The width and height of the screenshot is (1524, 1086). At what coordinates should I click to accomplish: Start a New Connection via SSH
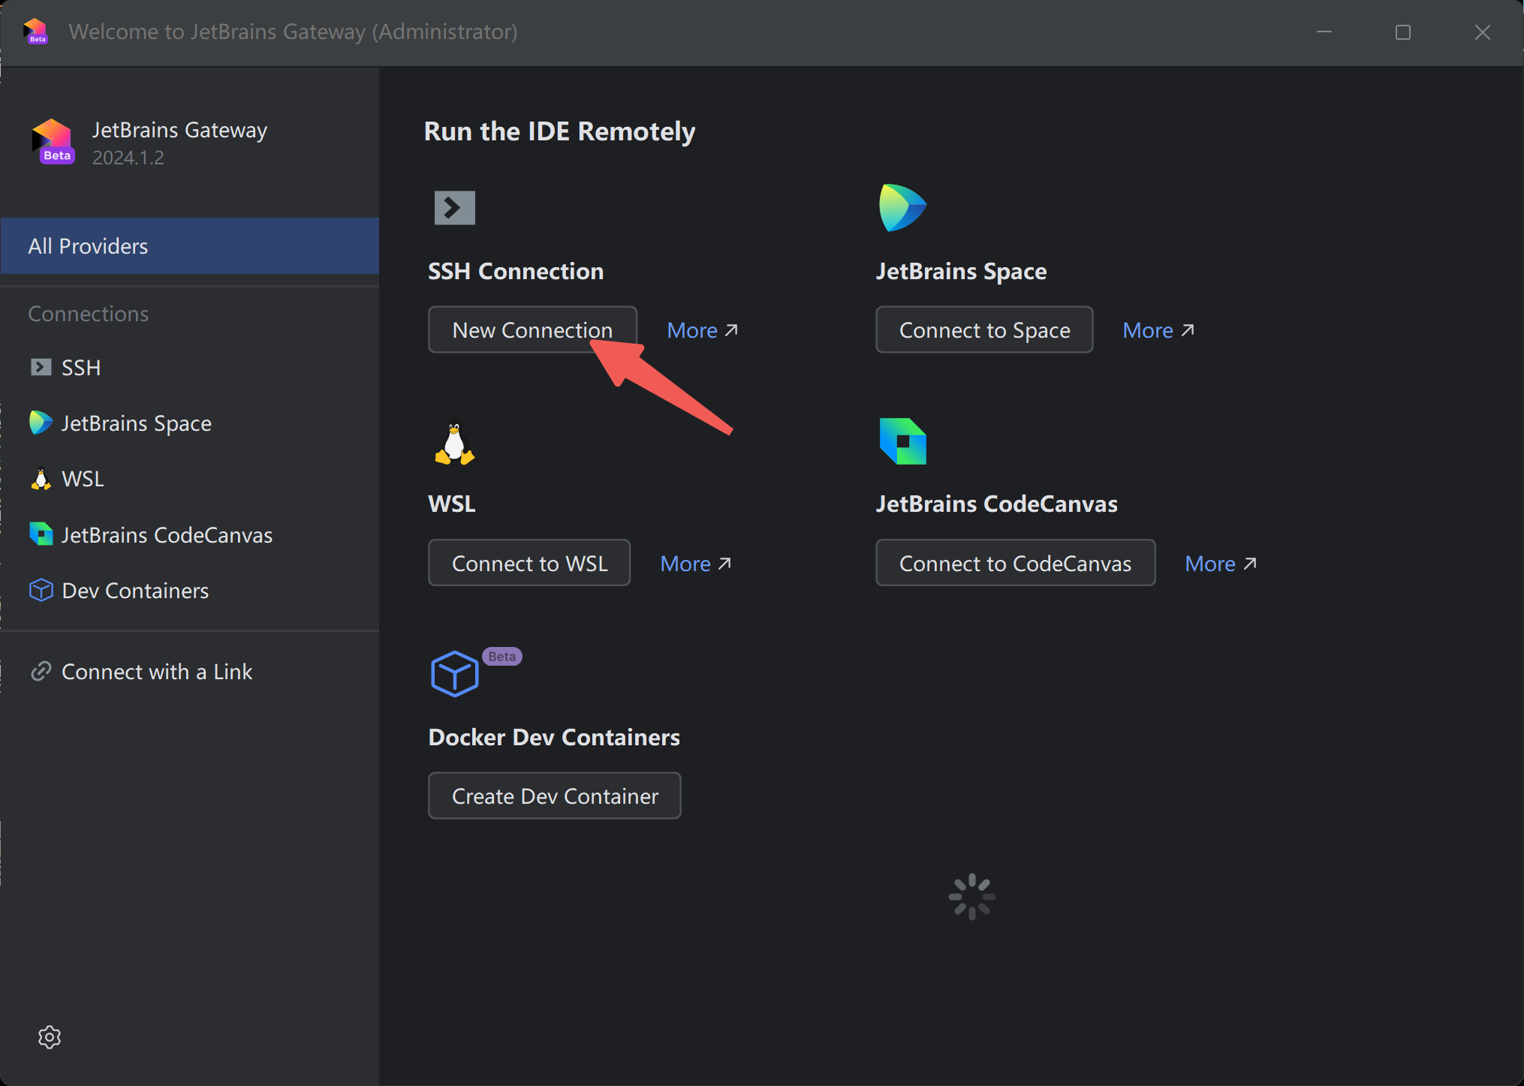532,329
